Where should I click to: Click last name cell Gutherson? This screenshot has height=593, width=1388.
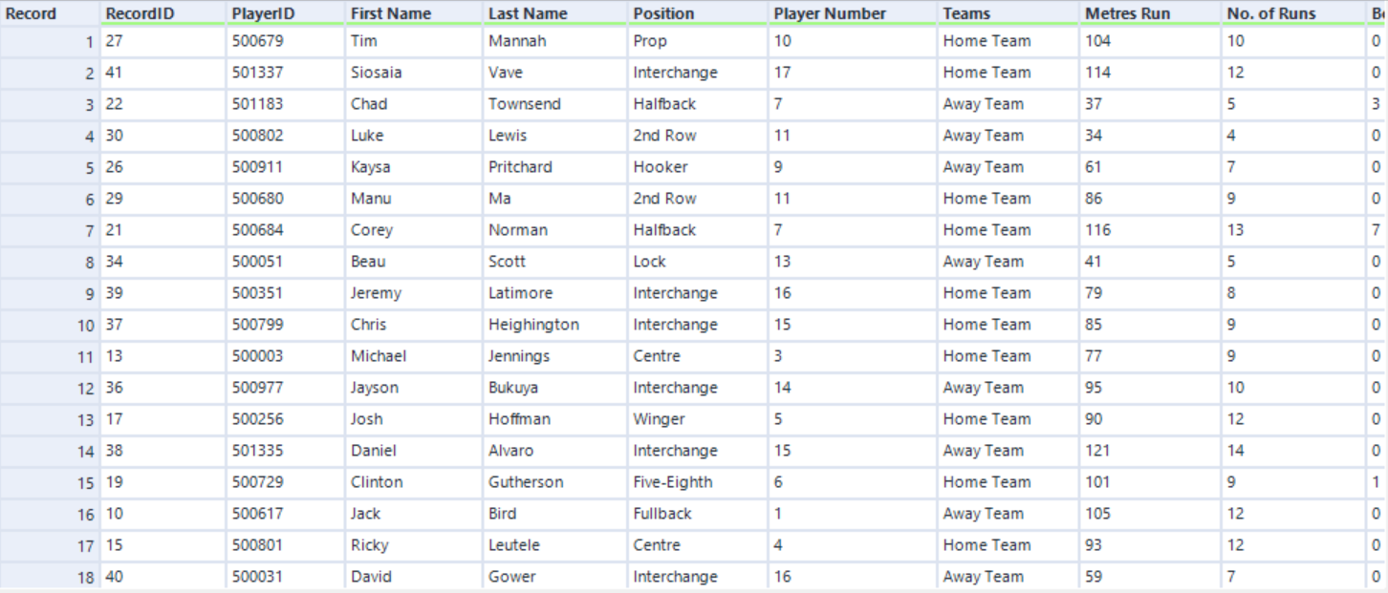tap(529, 482)
